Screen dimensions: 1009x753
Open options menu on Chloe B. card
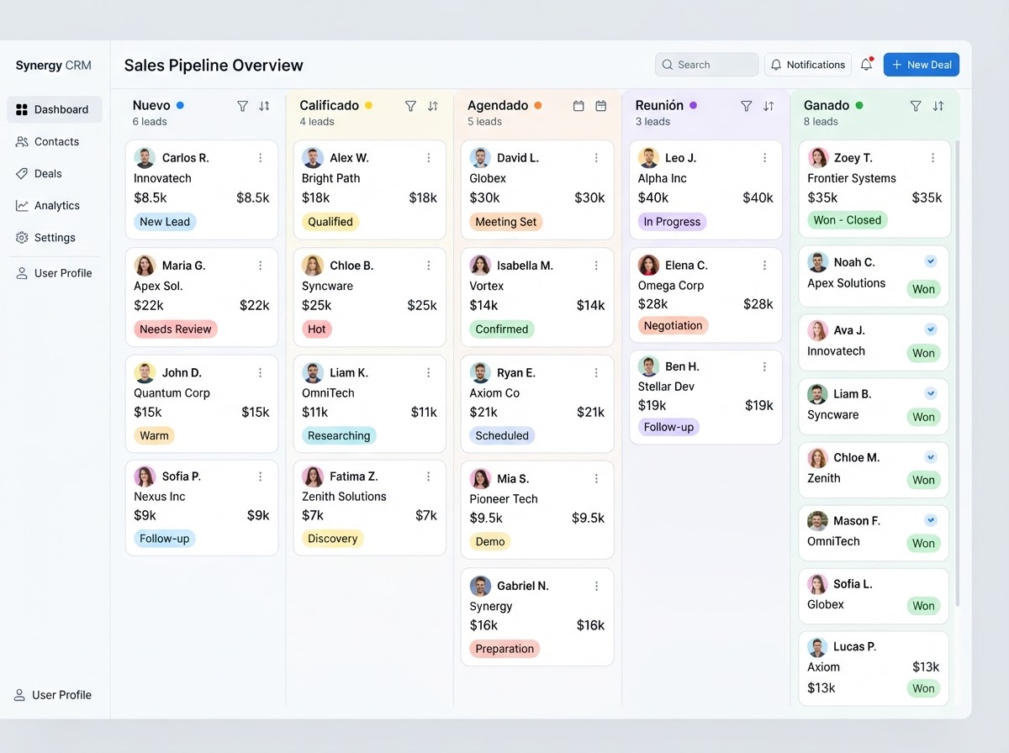click(x=429, y=266)
